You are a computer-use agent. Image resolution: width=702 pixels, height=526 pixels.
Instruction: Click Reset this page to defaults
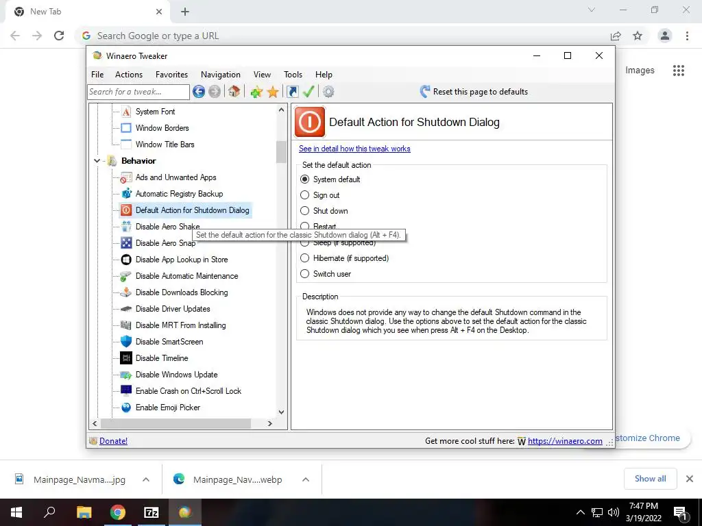(474, 92)
